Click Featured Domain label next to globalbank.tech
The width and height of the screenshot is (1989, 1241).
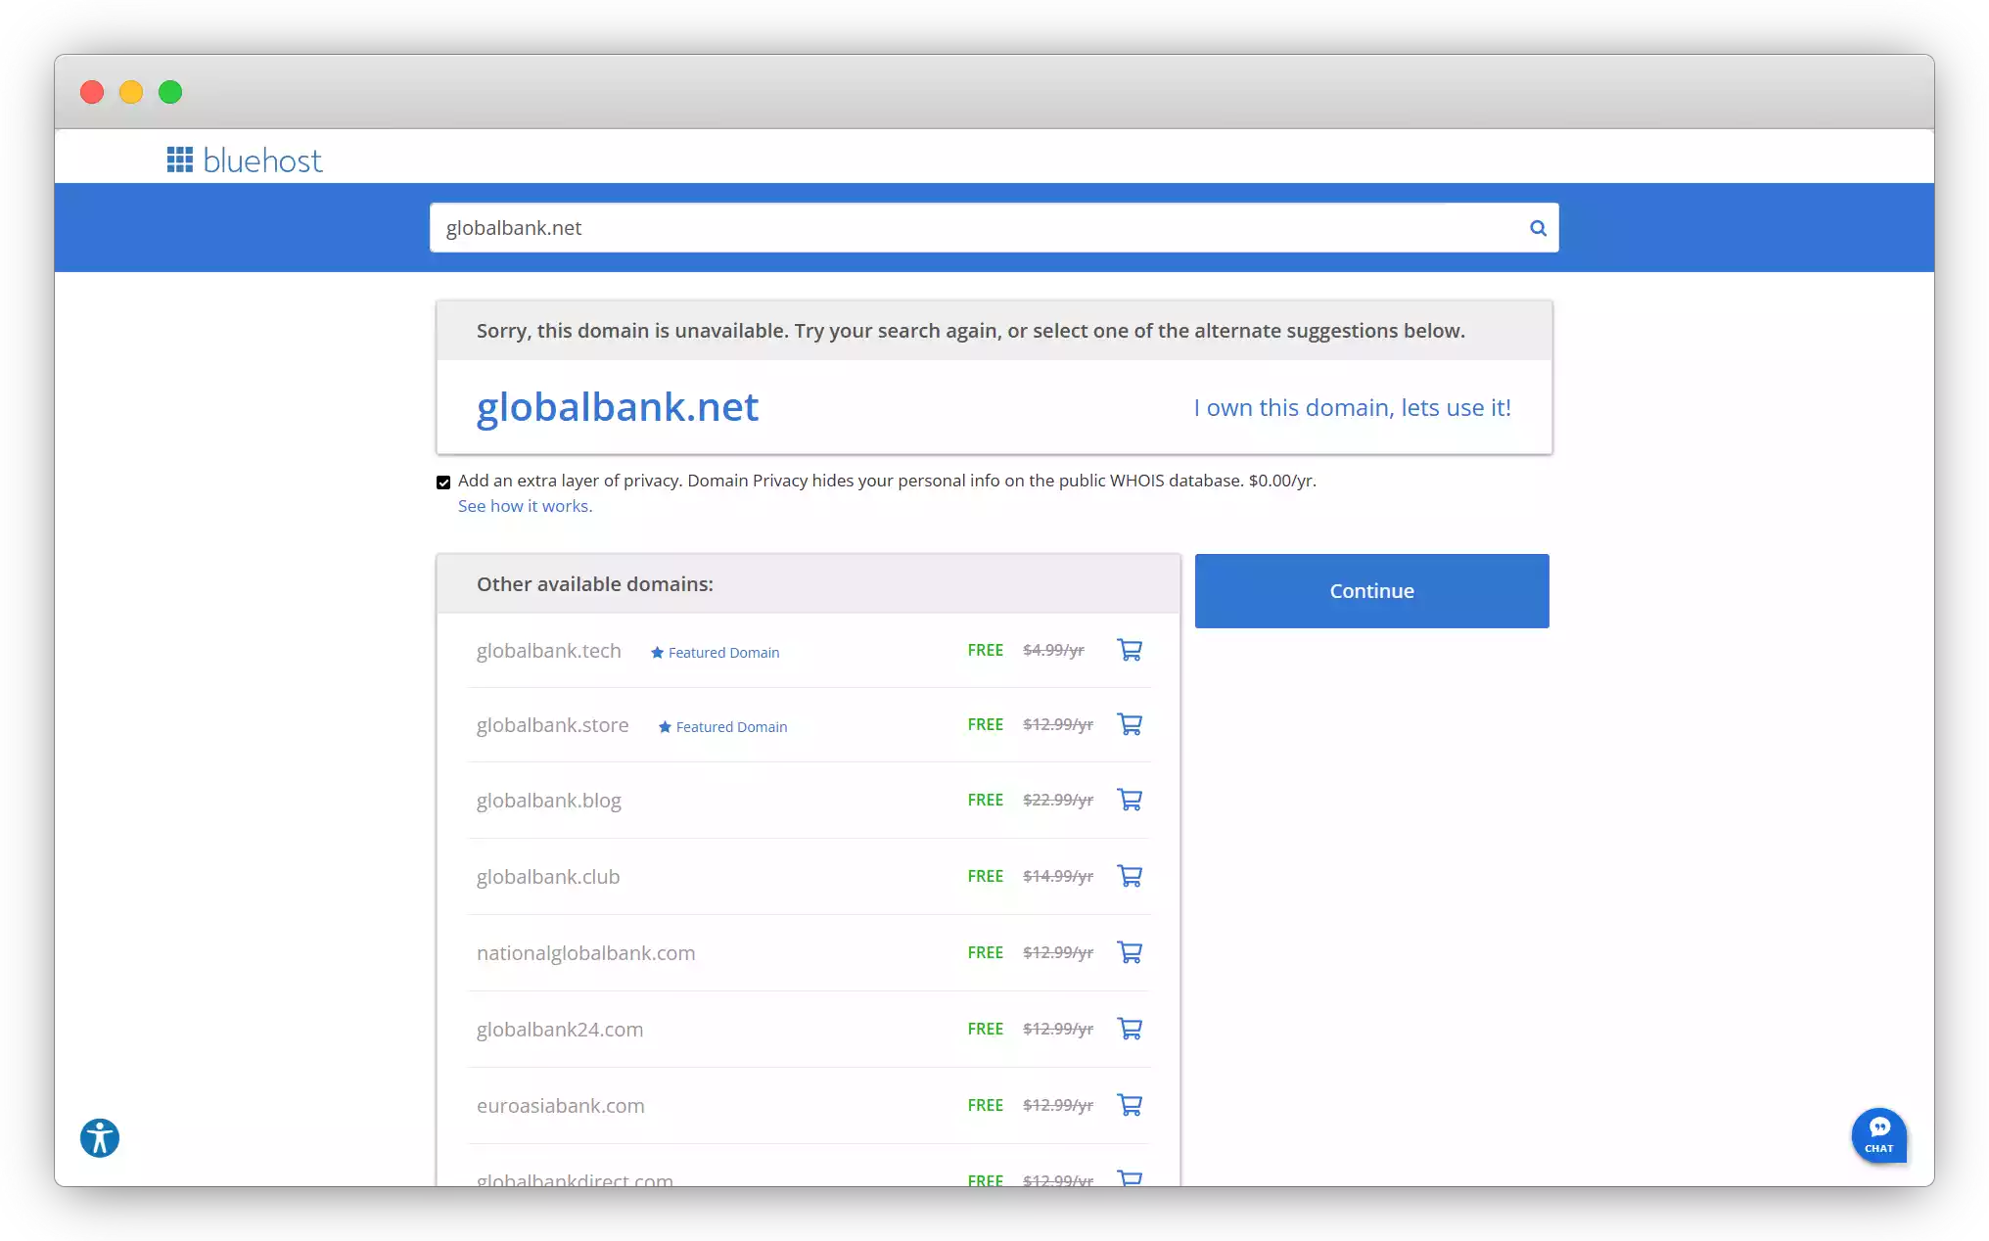[x=723, y=653]
